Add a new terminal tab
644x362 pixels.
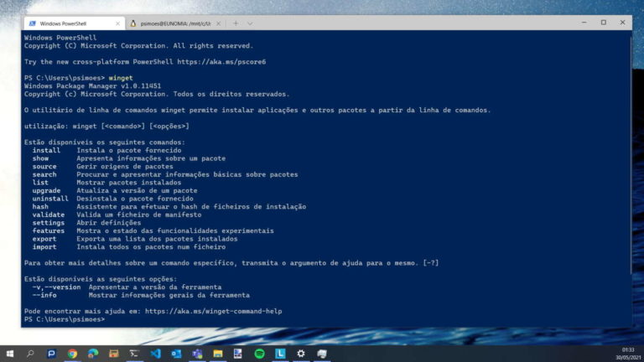tap(236, 23)
